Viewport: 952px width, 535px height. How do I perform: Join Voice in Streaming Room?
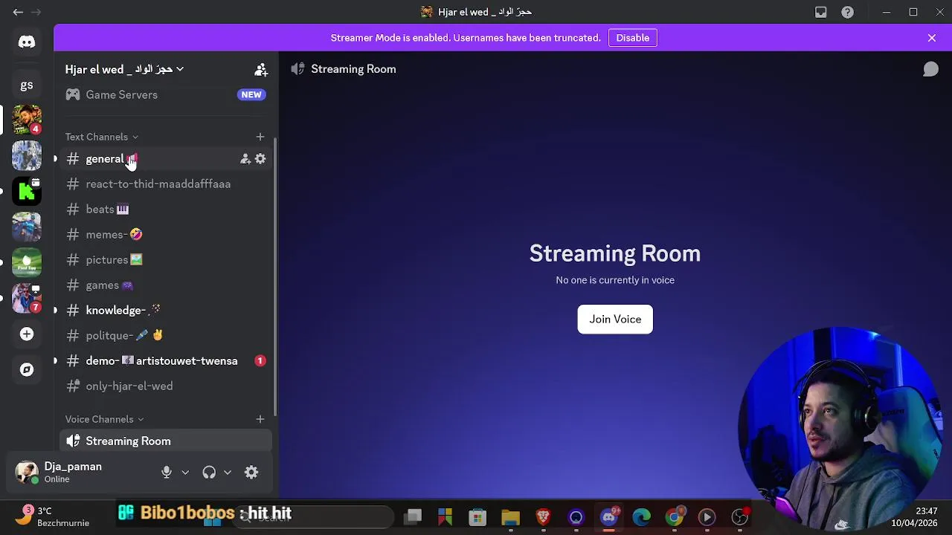[615, 320]
